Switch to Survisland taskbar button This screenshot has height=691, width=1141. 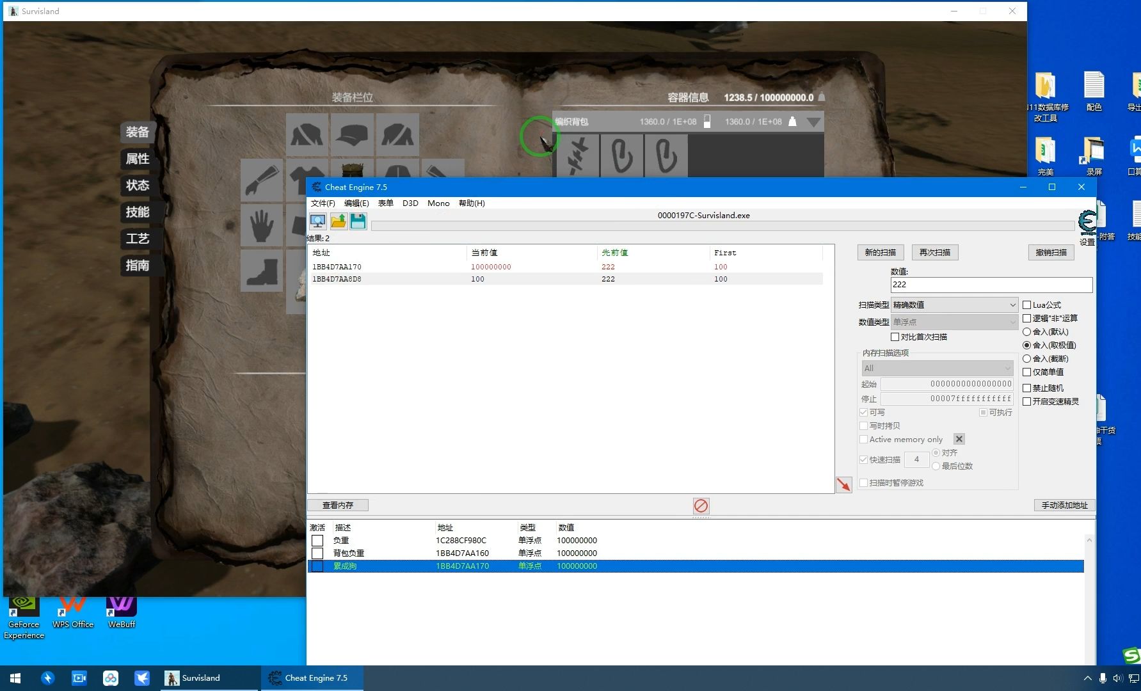[210, 678]
